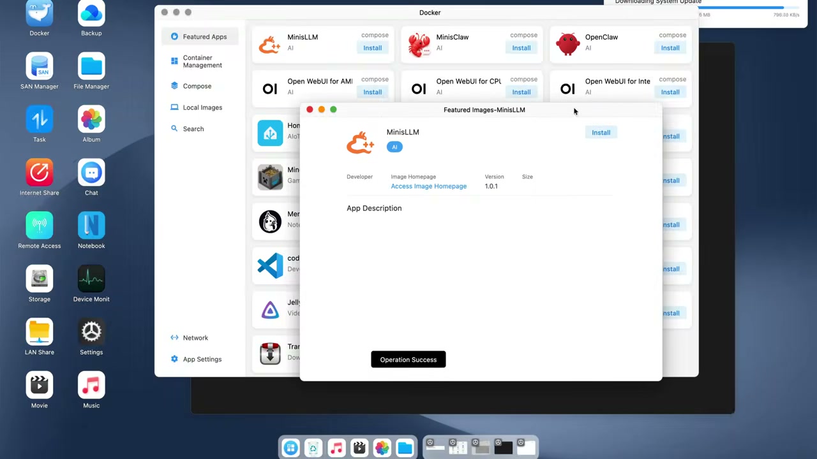Click the app launcher grid dock icon
817x459 pixels.
pos(290,448)
